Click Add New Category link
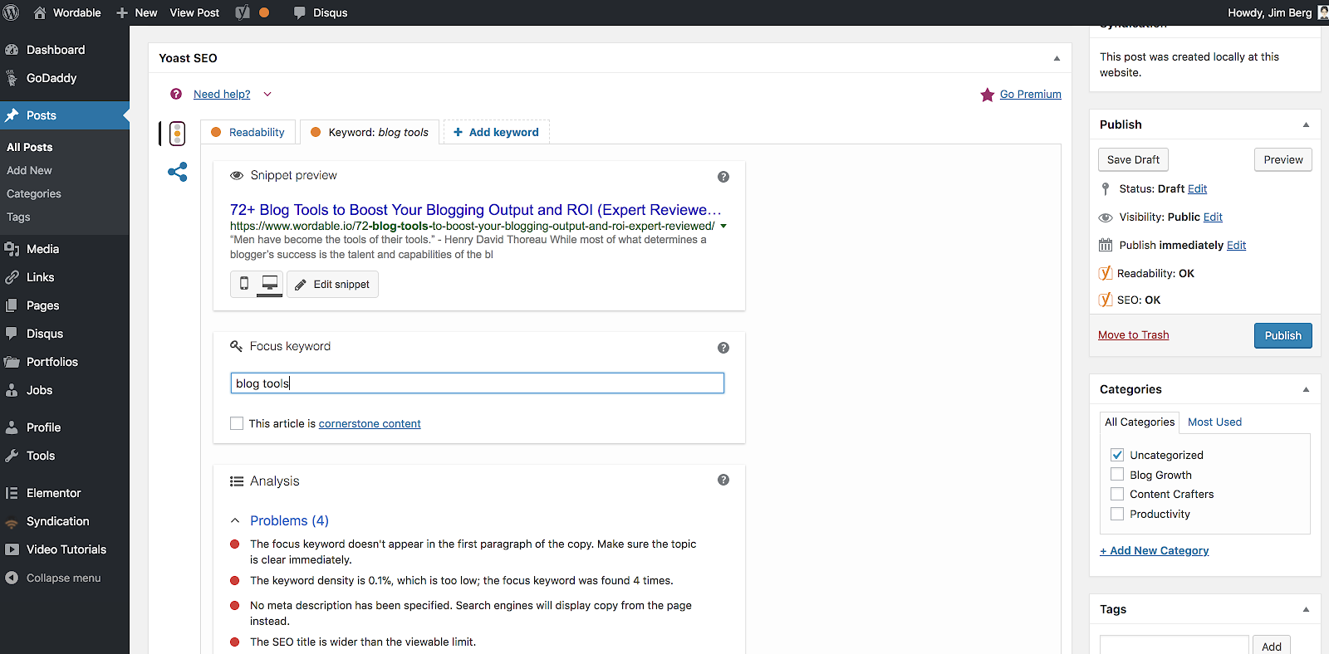 tap(1154, 550)
